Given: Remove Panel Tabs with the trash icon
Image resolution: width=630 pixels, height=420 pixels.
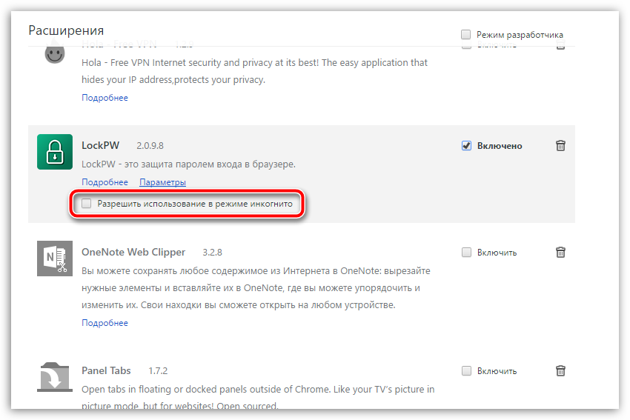Looking at the screenshot, I should click(x=560, y=371).
